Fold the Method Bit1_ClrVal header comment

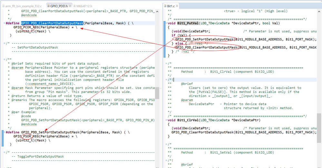[x=166, y=64]
